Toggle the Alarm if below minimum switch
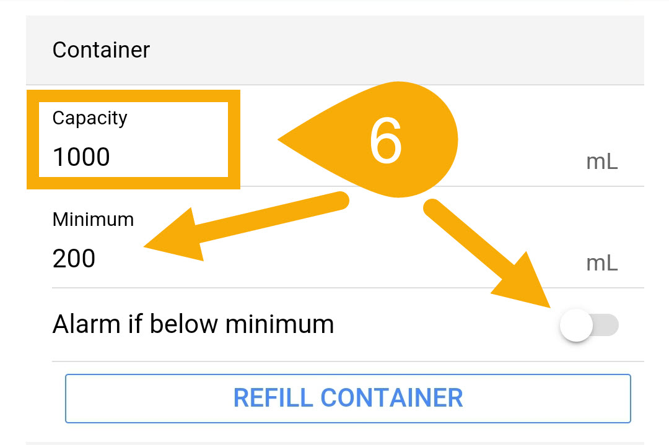 point(588,325)
